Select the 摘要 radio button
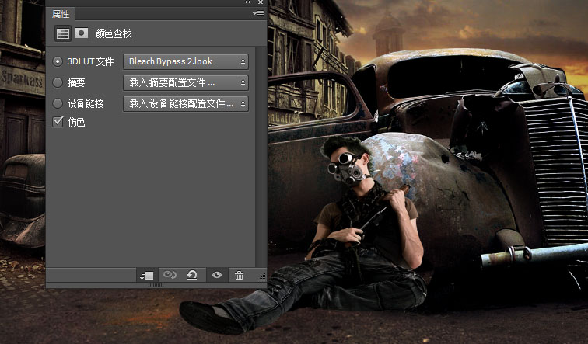This screenshot has width=588, height=344. pyautogui.click(x=58, y=82)
